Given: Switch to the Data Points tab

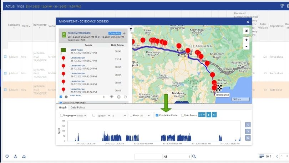Looking at the screenshot, I should coord(77,107).
